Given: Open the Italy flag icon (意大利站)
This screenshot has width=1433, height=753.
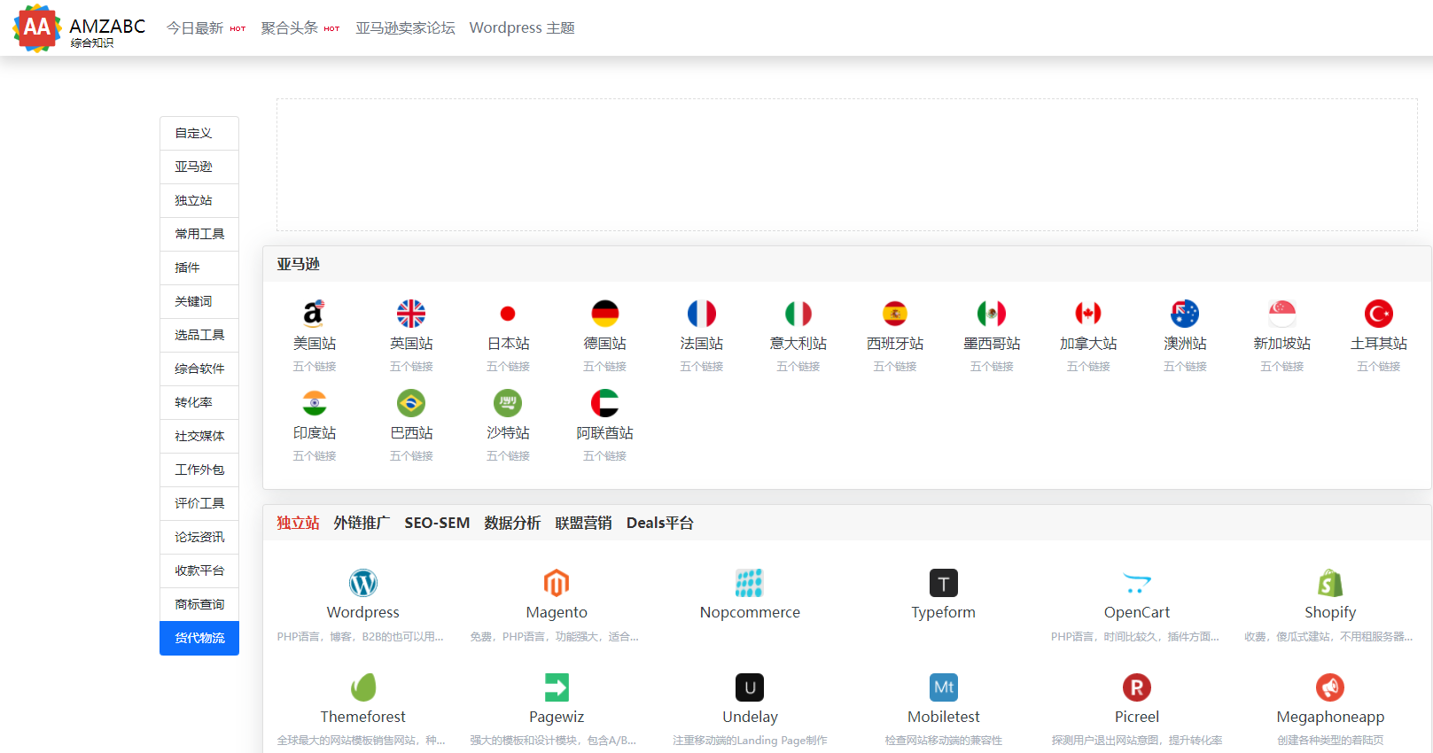Looking at the screenshot, I should (798, 314).
